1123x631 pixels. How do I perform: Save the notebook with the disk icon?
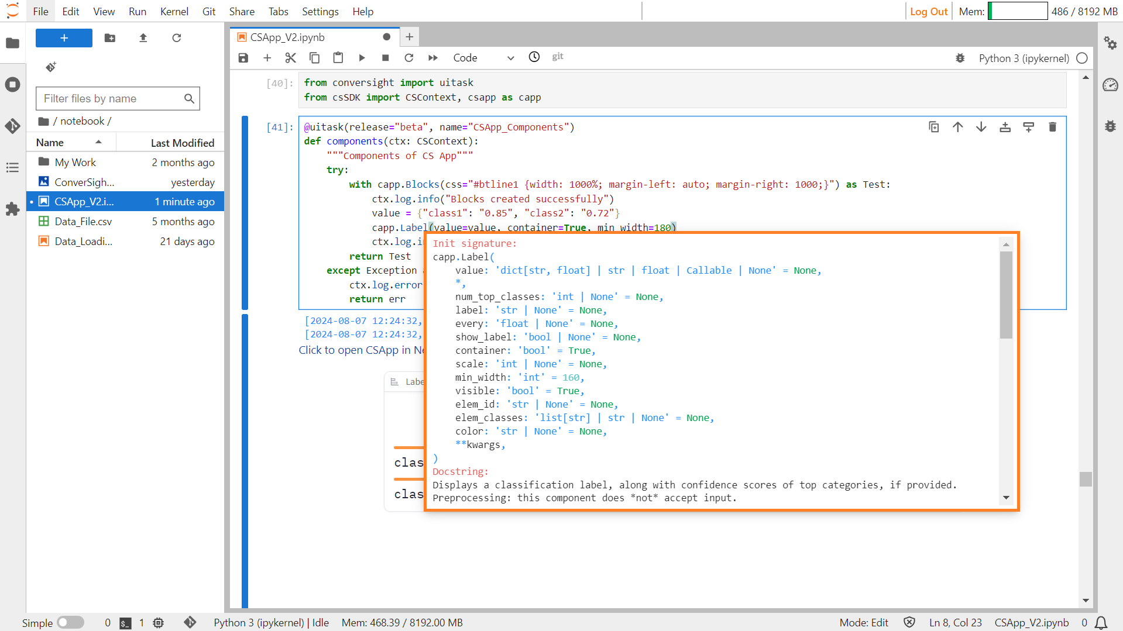(243, 57)
